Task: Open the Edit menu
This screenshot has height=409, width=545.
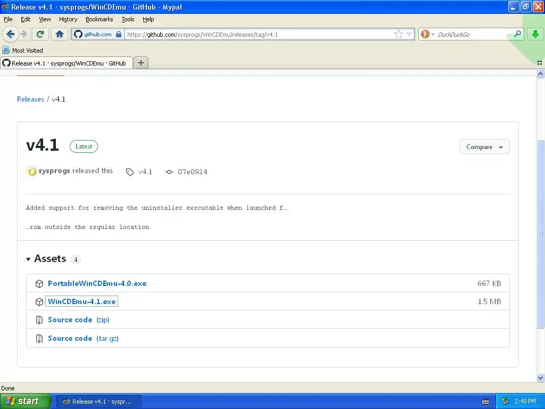Action: point(26,19)
